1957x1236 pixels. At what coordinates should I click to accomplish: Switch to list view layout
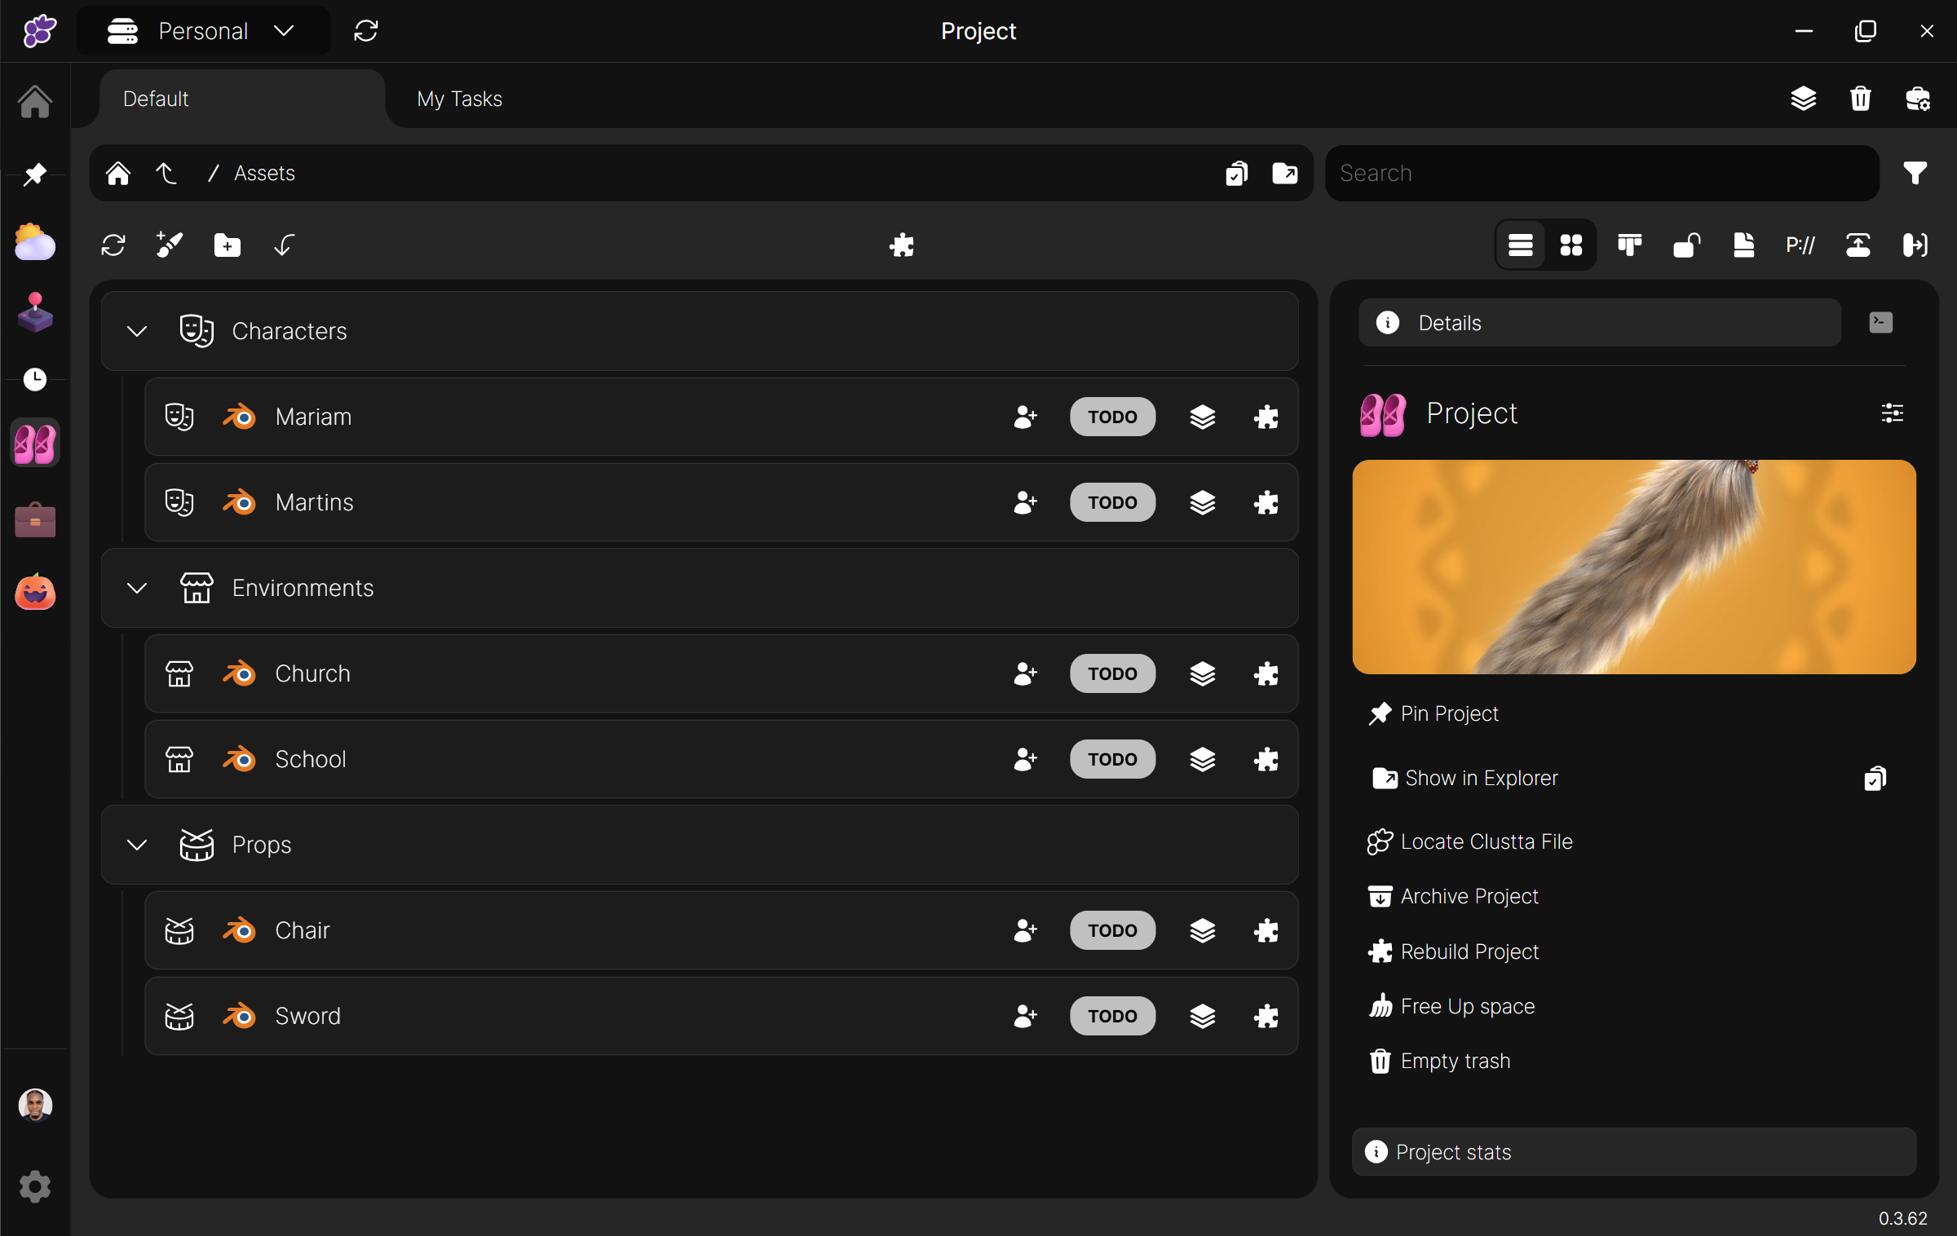pos(1520,245)
